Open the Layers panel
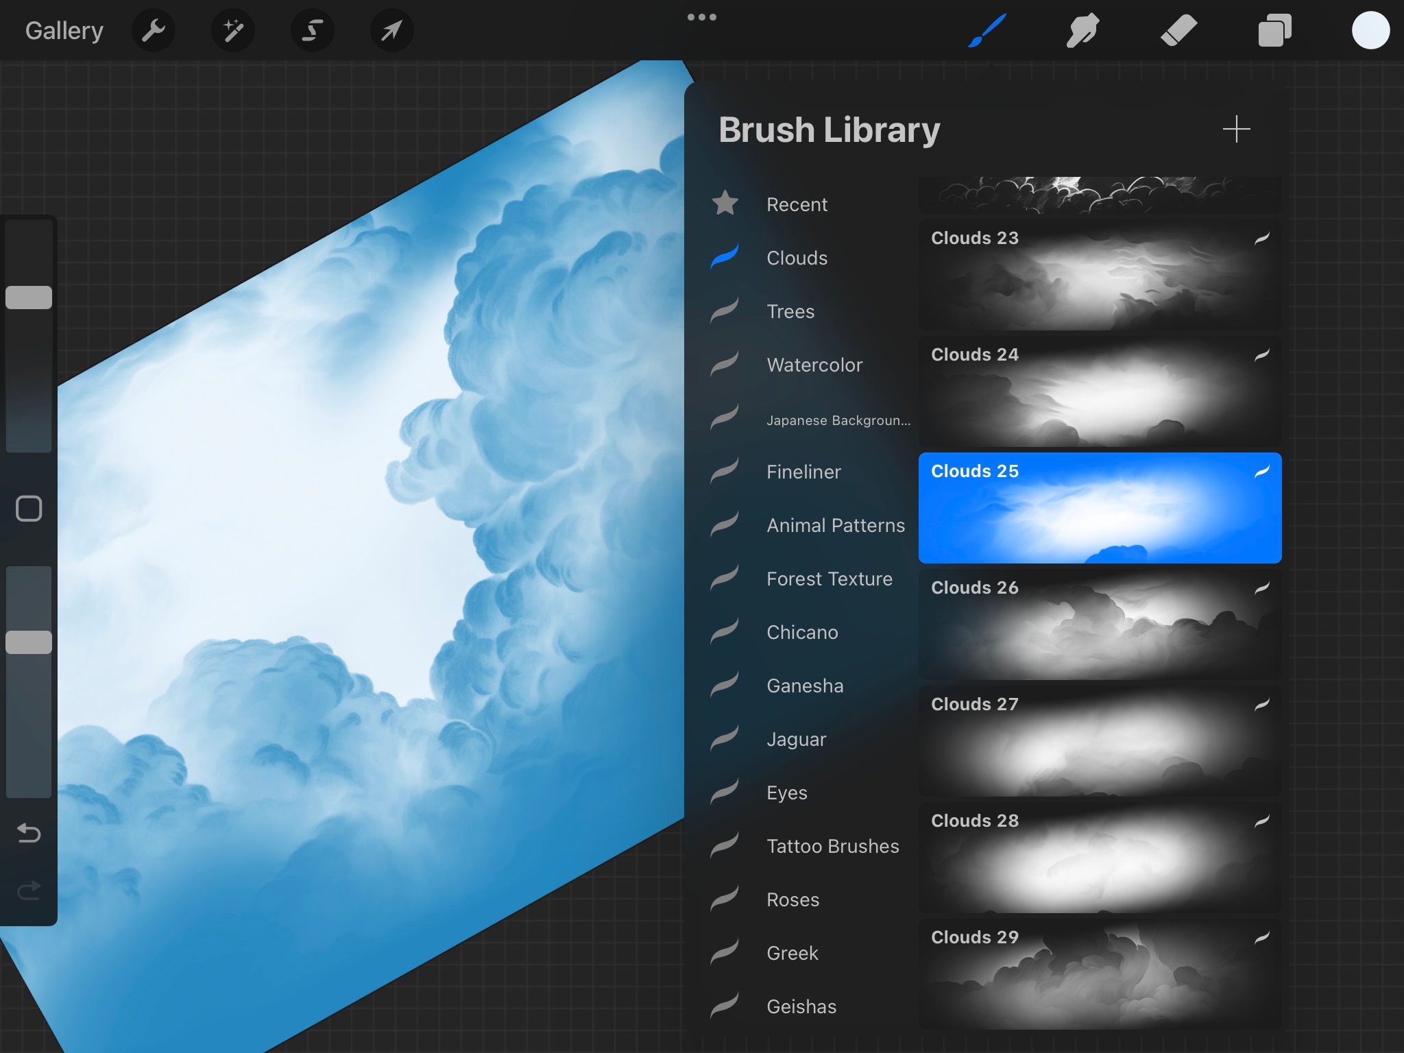 pyautogui.click(x=1274, y=31)
